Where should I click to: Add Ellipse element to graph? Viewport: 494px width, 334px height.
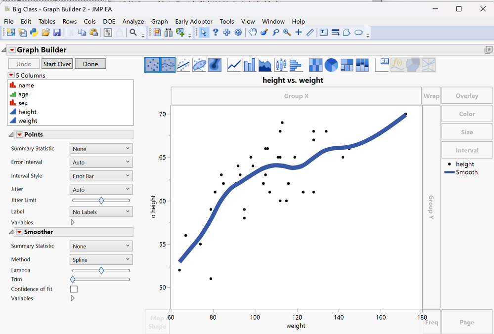pyautogui.click(x=199, y=65)
